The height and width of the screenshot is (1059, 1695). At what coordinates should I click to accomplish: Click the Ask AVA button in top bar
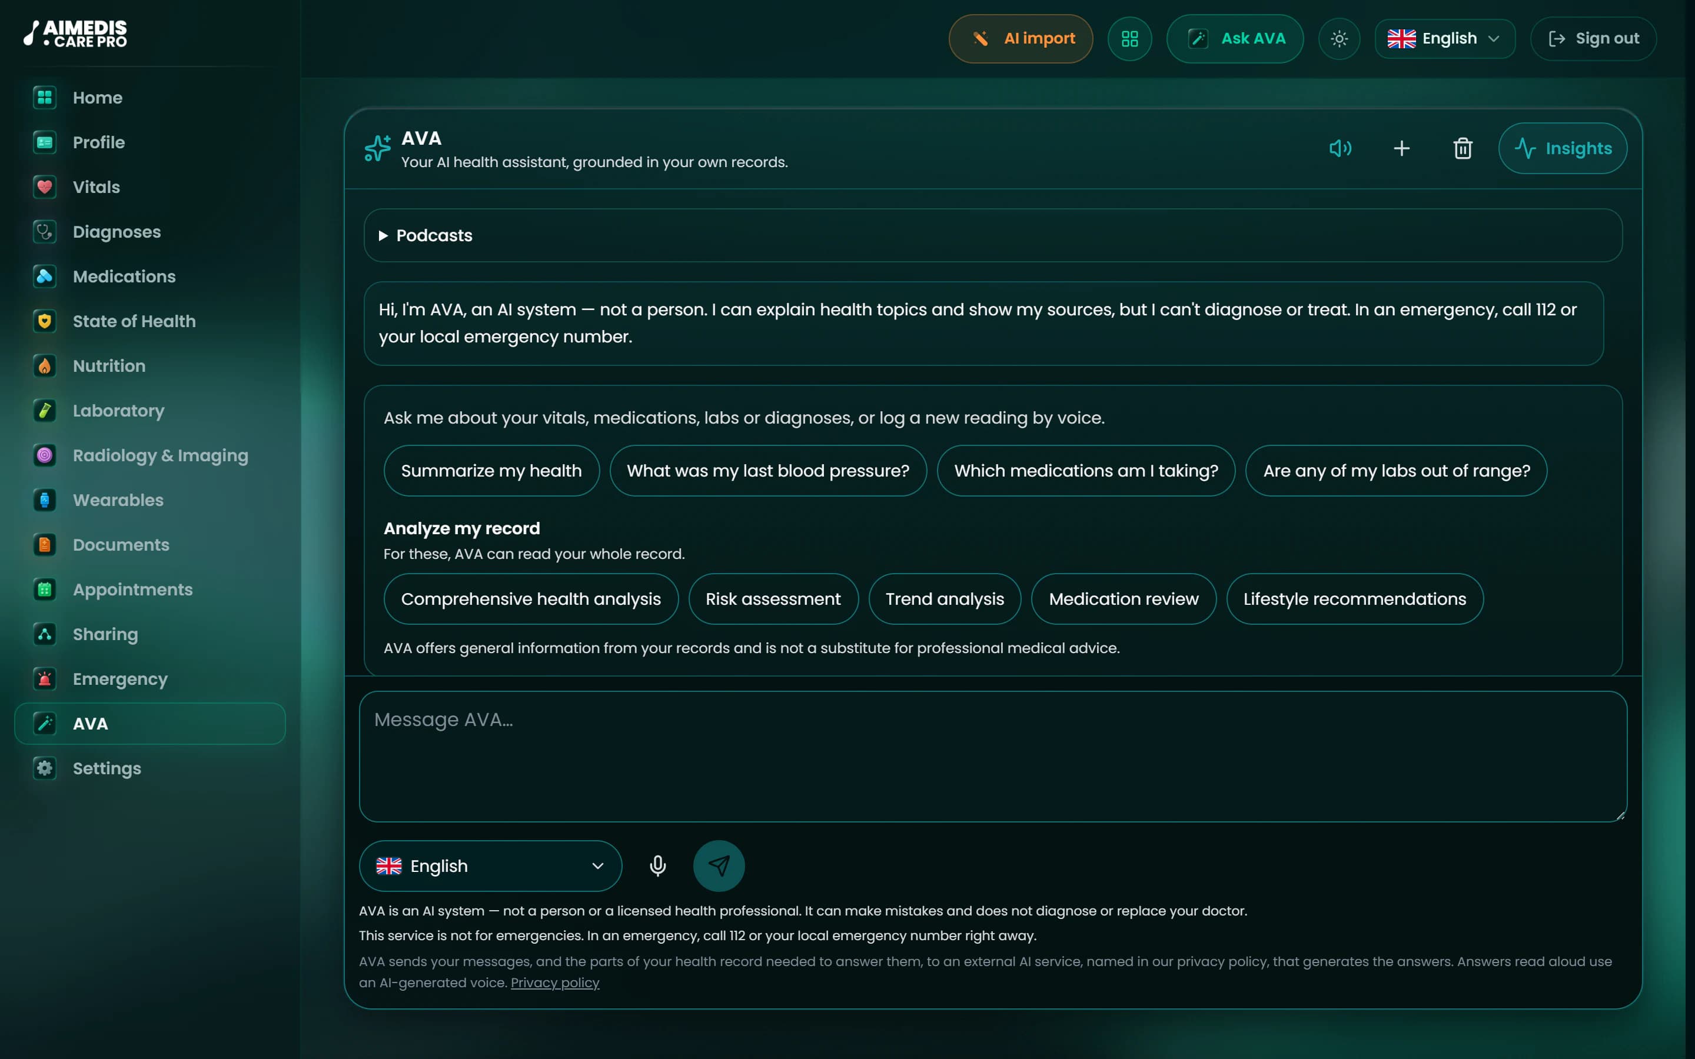[x=1235, y=38]
